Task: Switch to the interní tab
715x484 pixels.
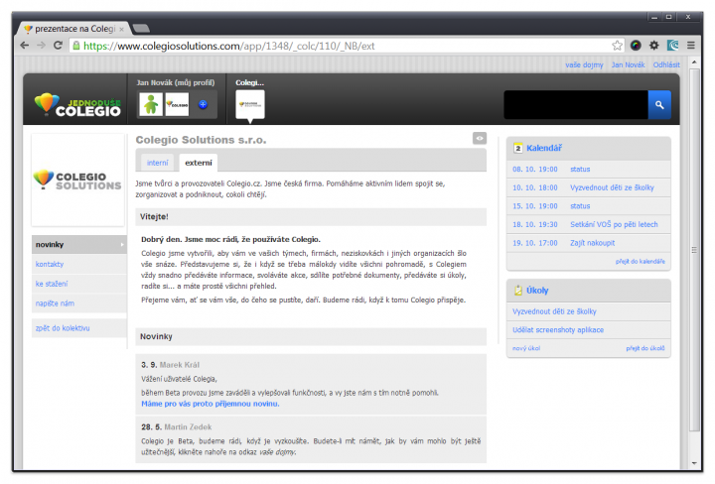Action: [157, 163]
